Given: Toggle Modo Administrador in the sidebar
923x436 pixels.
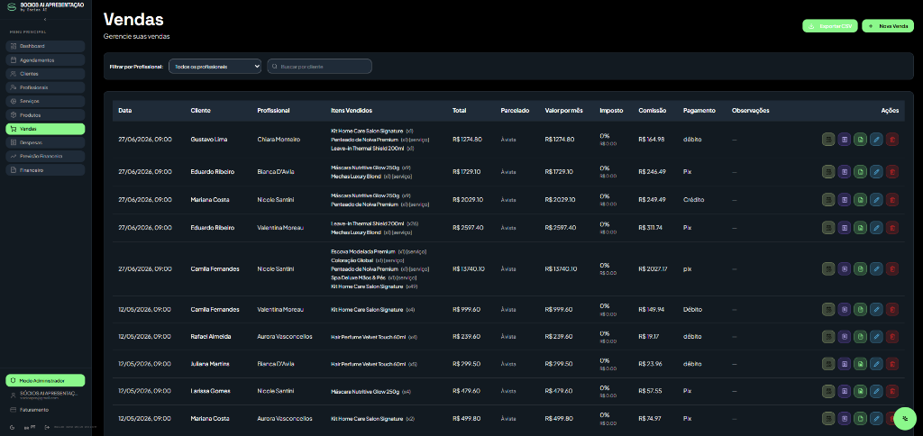Looking at the screenshot, I should [x=45, y=381].
